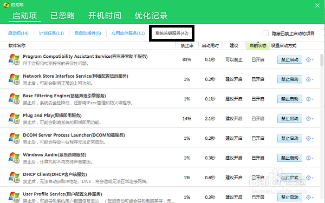
Task: Click 0.6秒 startup time for DHCP Client
Action: [x=210, y=178]
